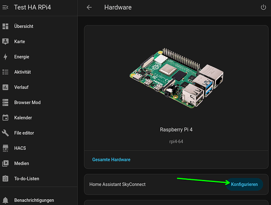
Task: Click the Home Assistant SkyConnect label
Action: [x=117, y=184]
